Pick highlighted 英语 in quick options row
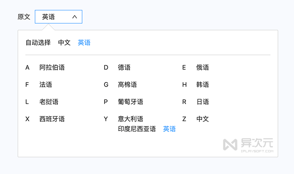The height and width of the screenshot is (174, 294). pyautogui.click(x=84, y=42)
